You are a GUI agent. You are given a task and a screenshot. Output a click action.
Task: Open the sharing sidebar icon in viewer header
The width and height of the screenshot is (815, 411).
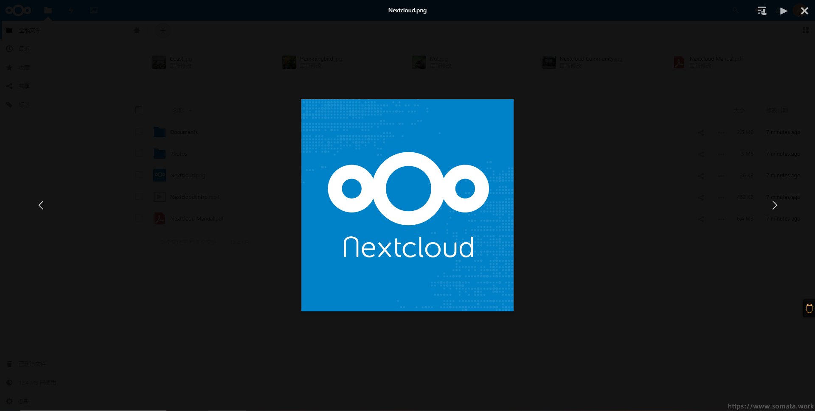762,11
